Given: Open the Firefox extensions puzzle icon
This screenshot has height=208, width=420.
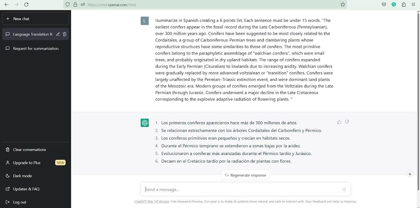Looking at the screenshot, I should [404, 5].
